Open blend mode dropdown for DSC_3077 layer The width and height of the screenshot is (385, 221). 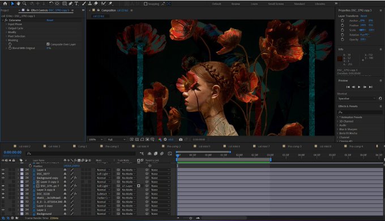click(104, 174)
